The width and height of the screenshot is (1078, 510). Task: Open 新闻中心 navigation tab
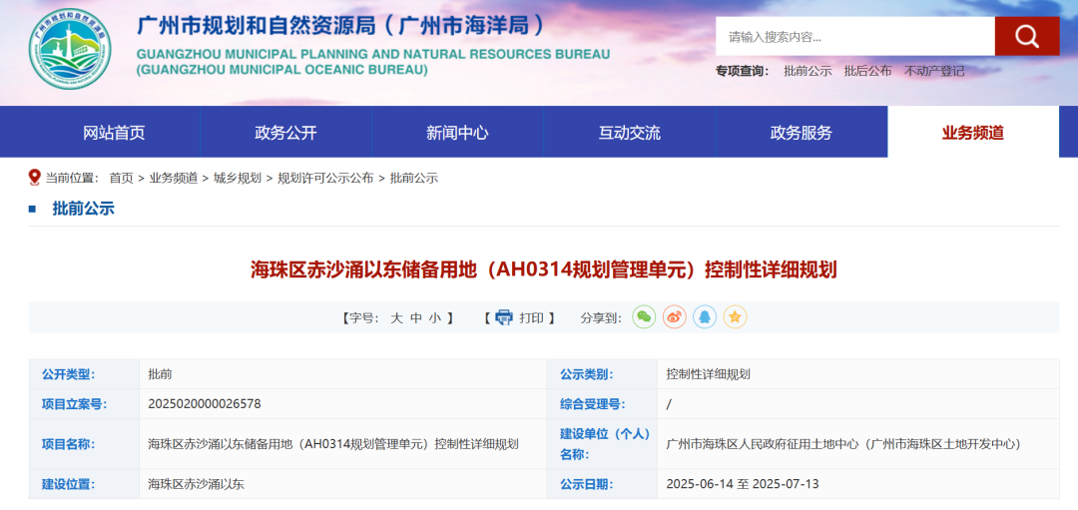[458, 132]
